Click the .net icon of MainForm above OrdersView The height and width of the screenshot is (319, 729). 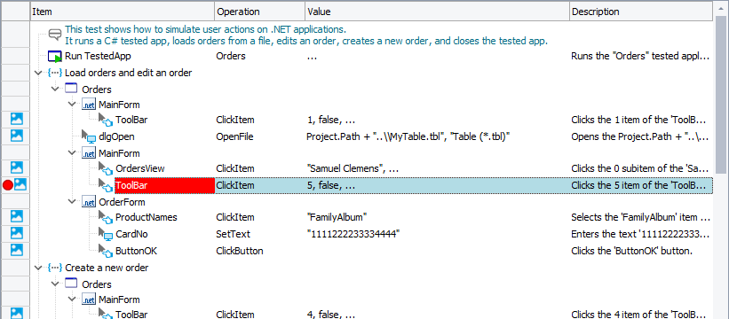coord(88,153)
